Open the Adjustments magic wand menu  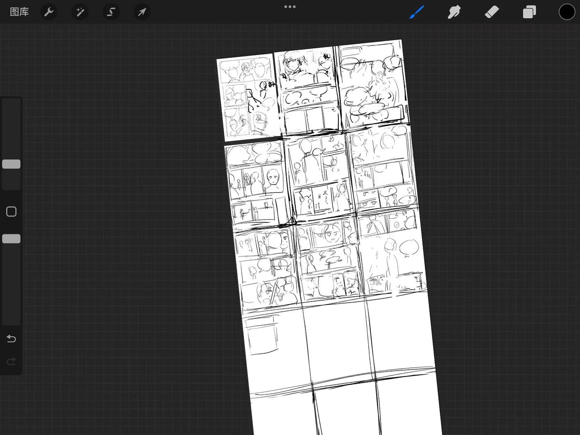80,12
